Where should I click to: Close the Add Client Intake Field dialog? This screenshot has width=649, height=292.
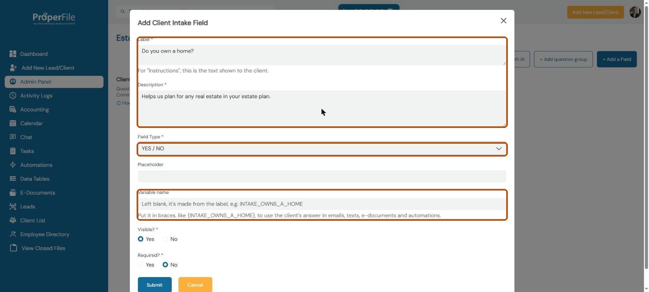coord(503,21)
